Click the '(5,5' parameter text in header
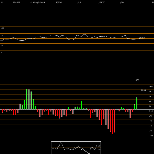The height and width of the screenshot is (154, 154). (x=79, y=2)
